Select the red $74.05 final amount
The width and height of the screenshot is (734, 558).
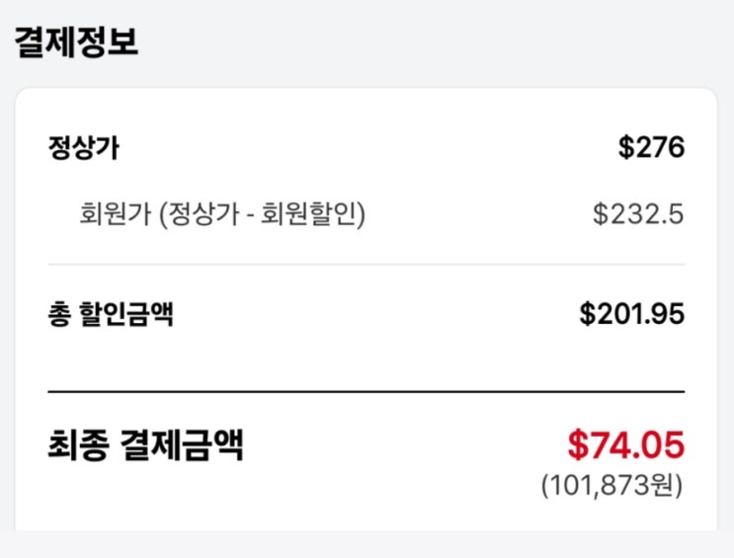click(x=625, y=445)
